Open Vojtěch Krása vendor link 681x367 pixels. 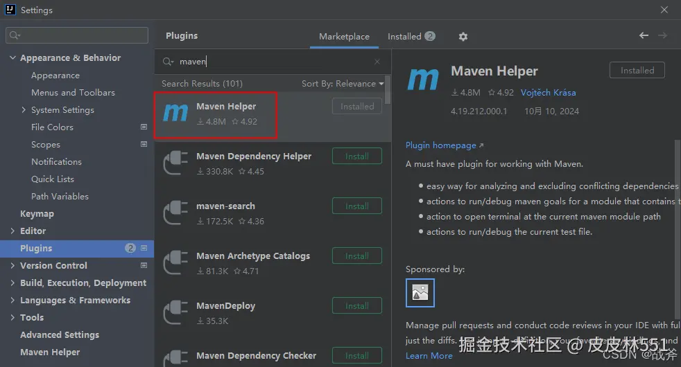point(548,92)
